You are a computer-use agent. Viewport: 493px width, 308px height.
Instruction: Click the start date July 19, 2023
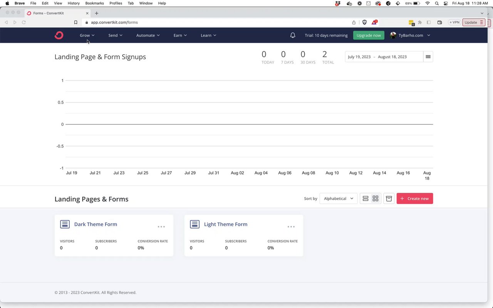tap(359, 57)
